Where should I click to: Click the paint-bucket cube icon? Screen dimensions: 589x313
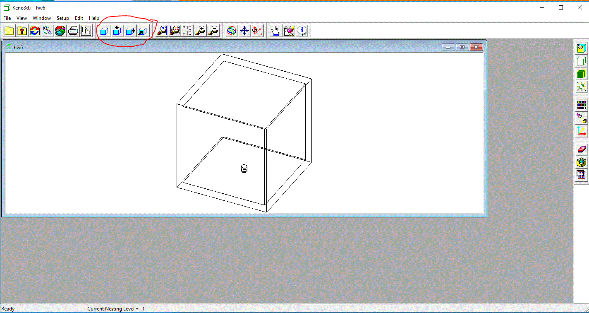pyautogui.click(x=582, y=48)
